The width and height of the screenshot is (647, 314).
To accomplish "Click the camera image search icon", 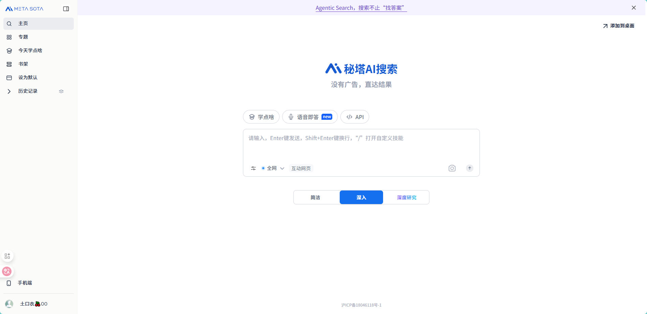I will pyautogui.click(x=452, y=168).
